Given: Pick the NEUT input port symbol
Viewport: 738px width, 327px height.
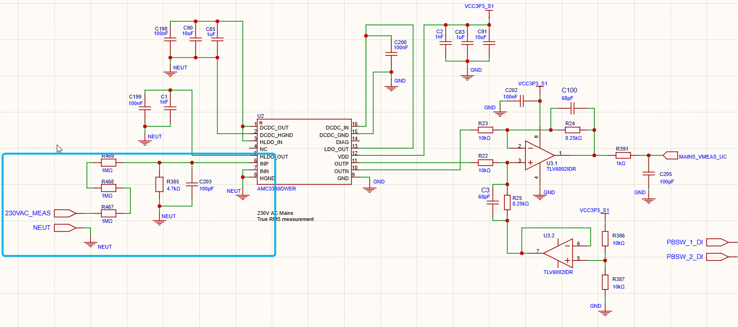Looking at the screenshot, I should 65,228.
